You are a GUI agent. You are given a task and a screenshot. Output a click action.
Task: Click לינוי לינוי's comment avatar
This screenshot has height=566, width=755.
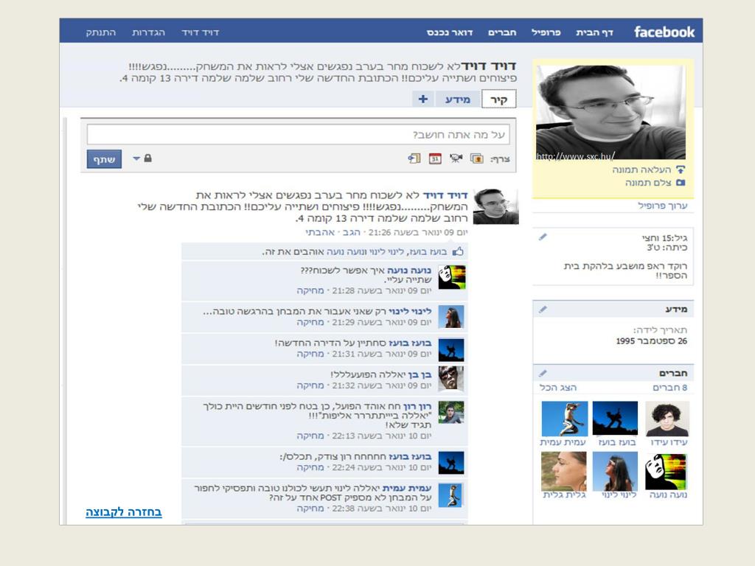452,317
